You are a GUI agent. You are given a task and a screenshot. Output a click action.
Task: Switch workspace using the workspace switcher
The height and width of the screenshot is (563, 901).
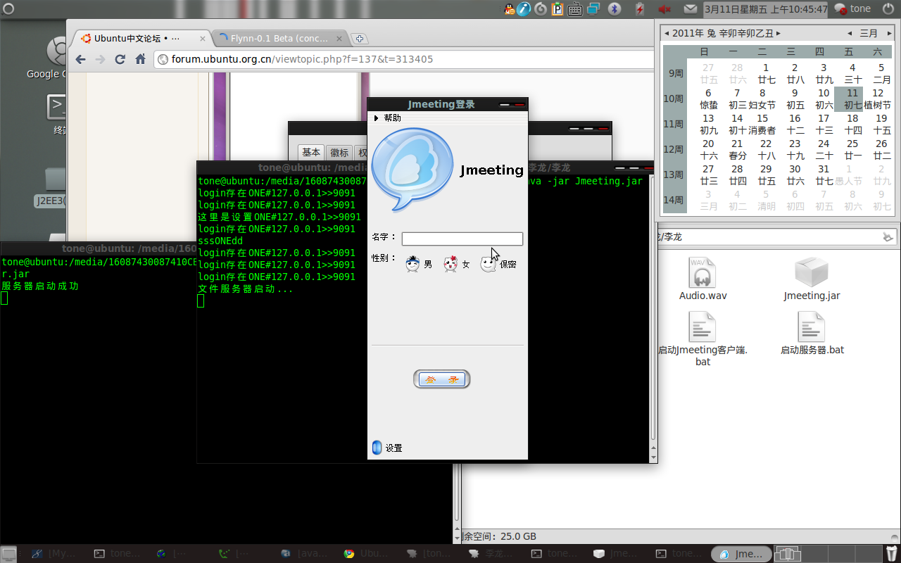pos(828,554)
